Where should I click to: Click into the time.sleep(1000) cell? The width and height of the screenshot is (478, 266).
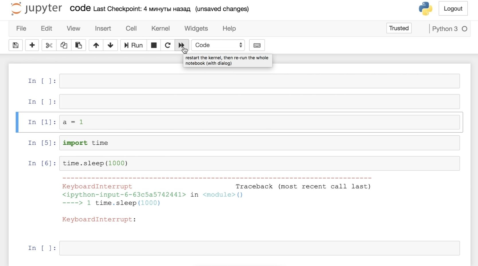coord(259,163)
